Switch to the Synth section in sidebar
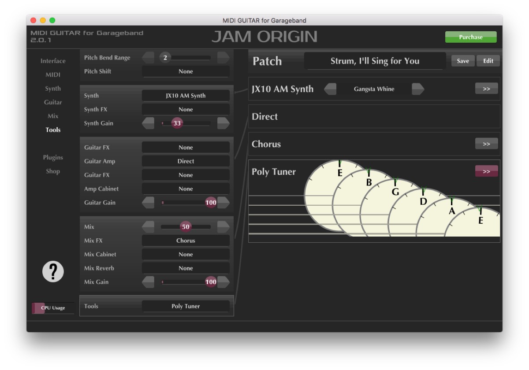The image size is (529, 370). (53, 89)
